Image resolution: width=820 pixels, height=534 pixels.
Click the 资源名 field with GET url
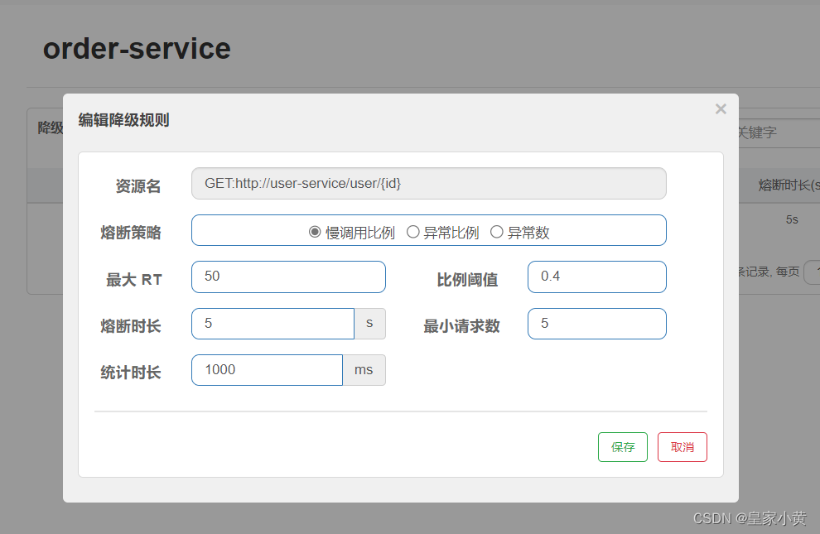429,184
